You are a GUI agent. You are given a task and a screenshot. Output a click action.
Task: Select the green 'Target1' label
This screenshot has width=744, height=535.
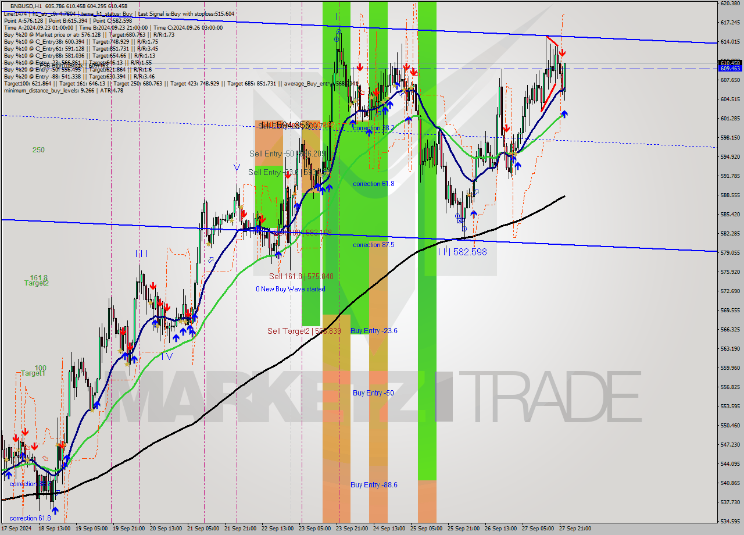click(x=33, y=373)
